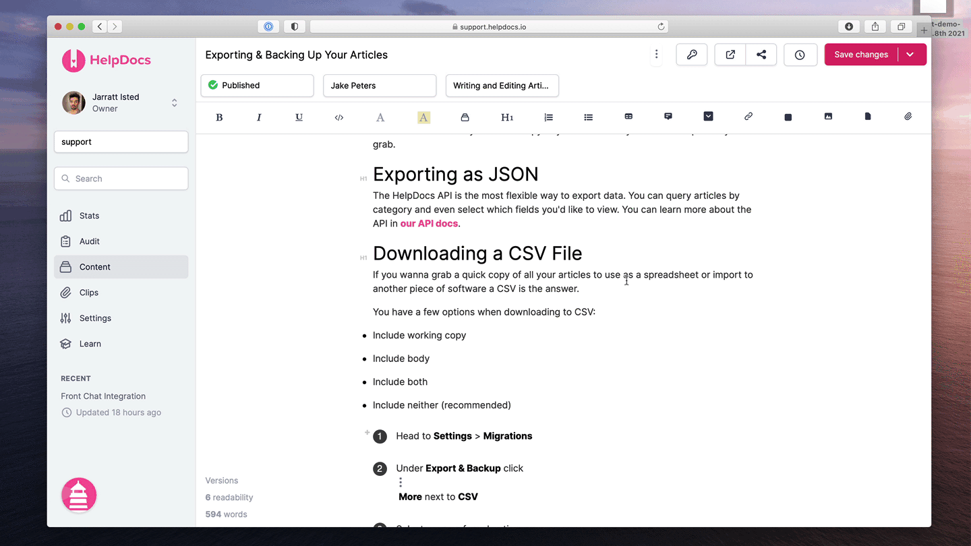The image size is (971, 546).
Task: Open version history clock icon
Action: (800, 55)
